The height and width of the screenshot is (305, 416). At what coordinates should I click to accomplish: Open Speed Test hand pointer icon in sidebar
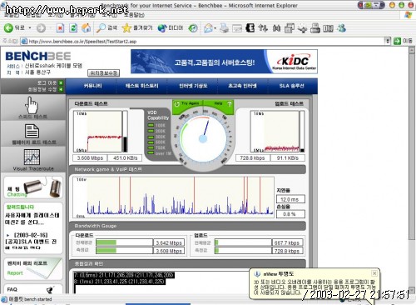tap(32, 105)
